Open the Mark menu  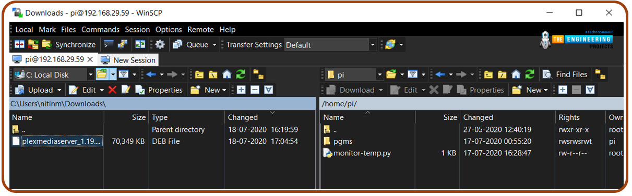point(47,30)
